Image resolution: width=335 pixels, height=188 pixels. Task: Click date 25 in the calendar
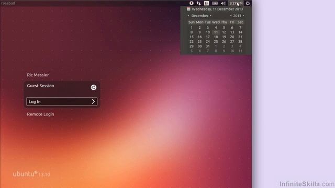pyautogui.click(x=216, y=42)
